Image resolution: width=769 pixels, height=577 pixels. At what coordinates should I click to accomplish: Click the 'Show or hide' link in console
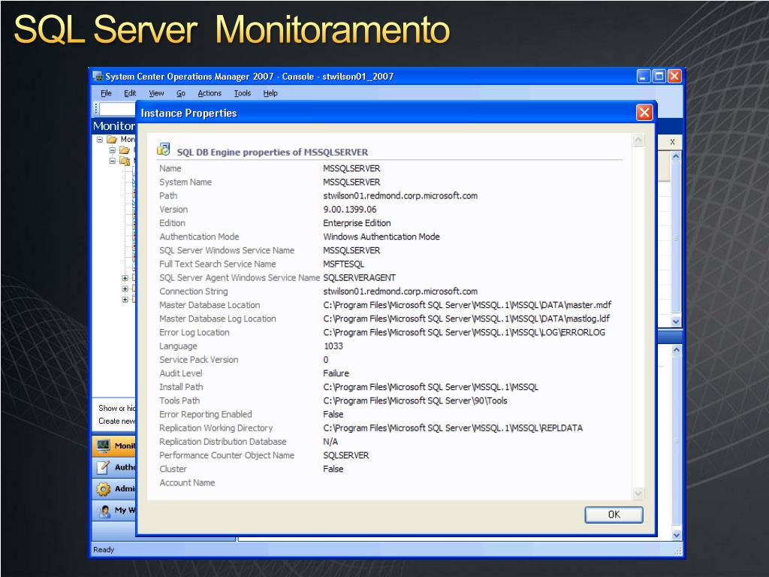[116, 408]
